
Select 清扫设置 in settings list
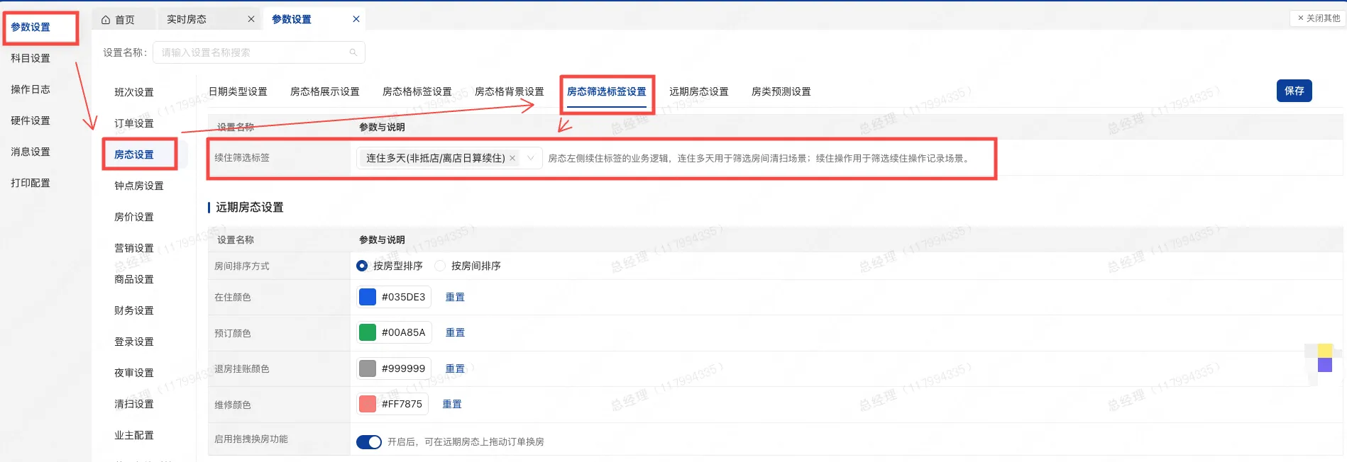pyautogui.click(x=134, y=404)
